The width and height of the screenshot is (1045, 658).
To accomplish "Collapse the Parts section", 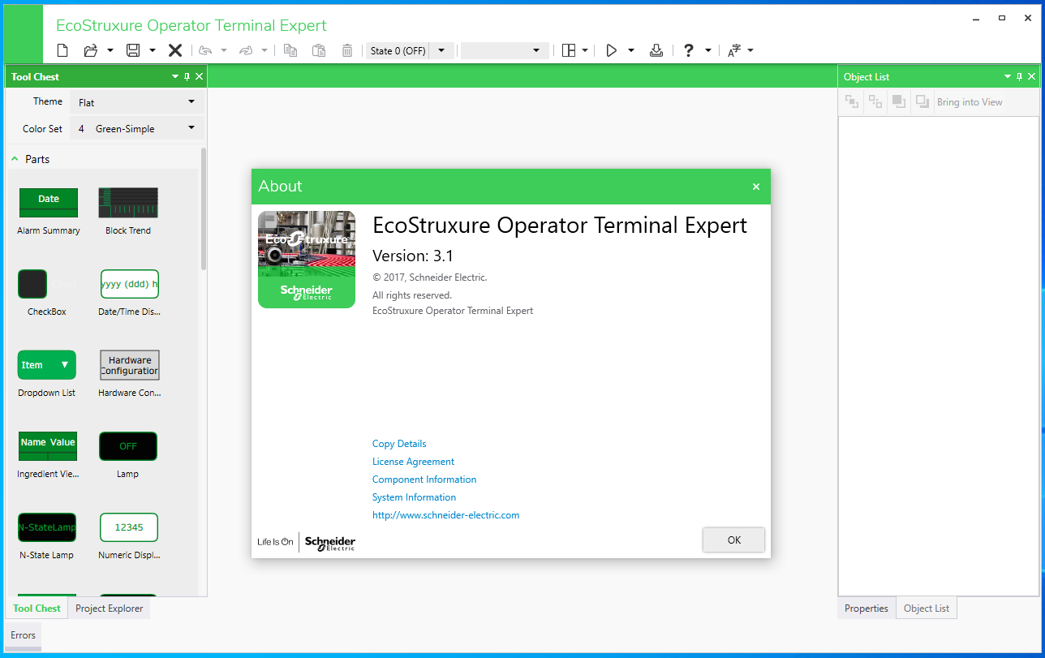I will click(x=15, y=159).
